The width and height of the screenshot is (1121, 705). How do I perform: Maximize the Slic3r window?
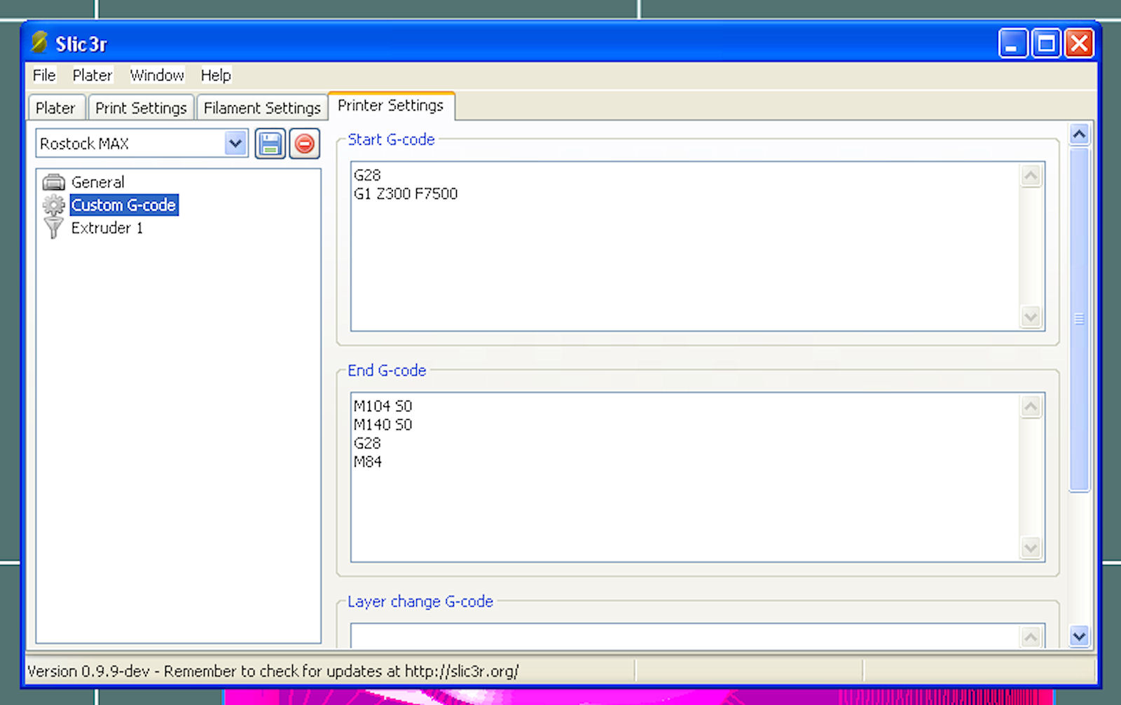click(1046, 44)
